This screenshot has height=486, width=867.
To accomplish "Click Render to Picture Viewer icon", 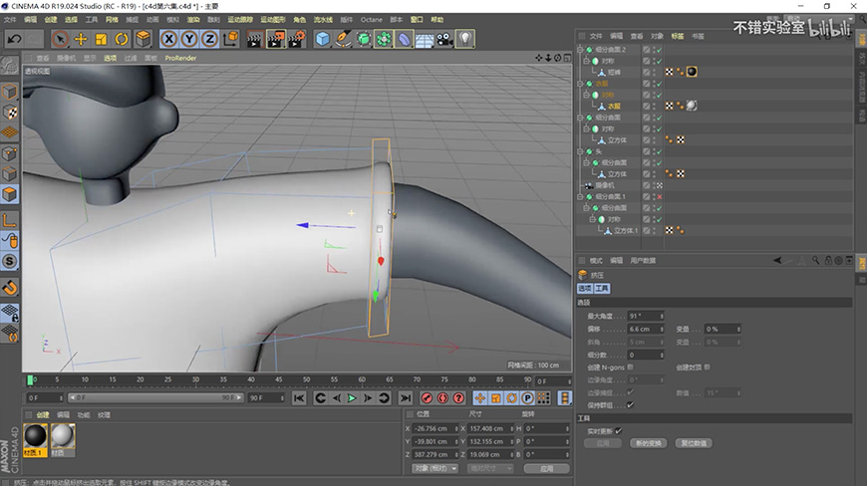I will [275, 39].
